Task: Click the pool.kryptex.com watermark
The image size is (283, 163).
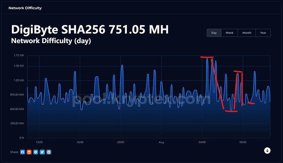Action: (141, 100)
